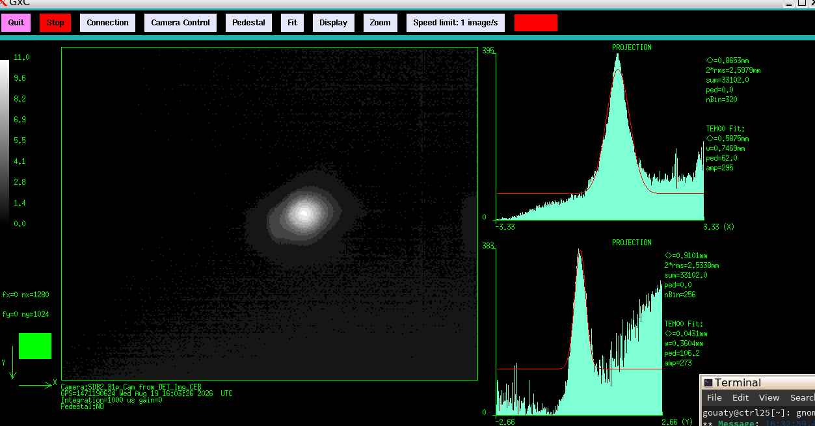The image size is (815, 426).
Task: Open the Display menu
Action: 334,23
